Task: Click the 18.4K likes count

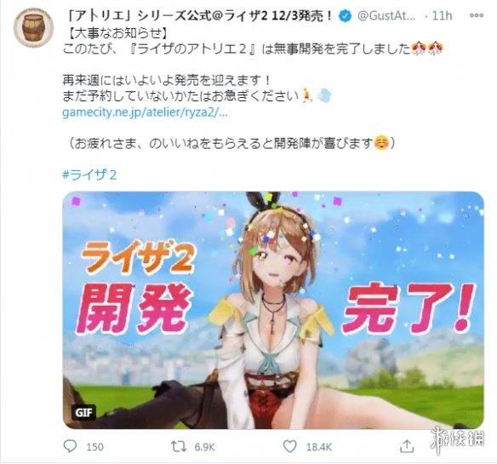Action: [x=319, y=447]
